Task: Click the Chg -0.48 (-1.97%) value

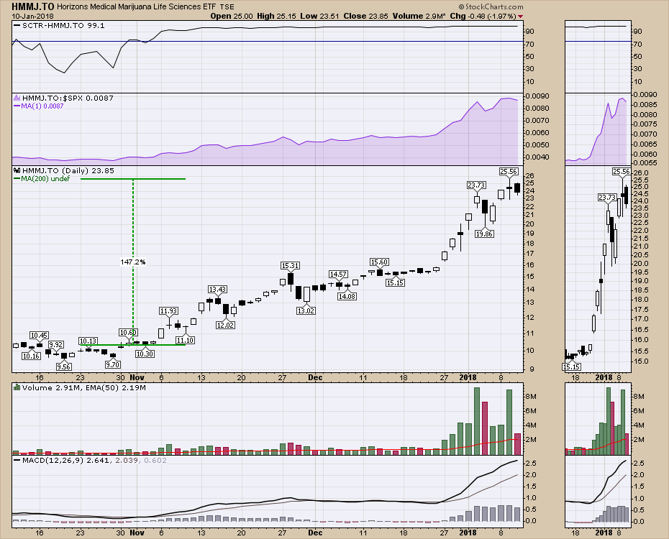Action: click(483, 17)
